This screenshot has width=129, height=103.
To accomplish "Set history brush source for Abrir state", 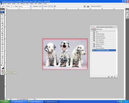I will pyautogui.click(x=91, y=32).
